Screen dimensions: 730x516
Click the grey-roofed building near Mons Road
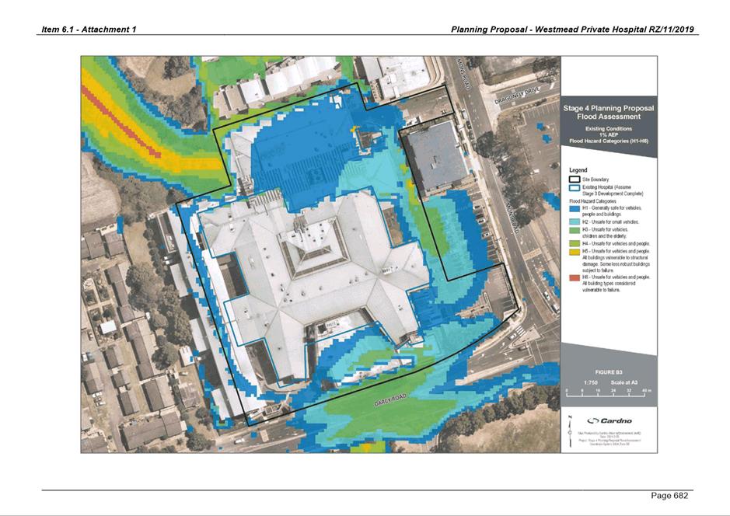pyautogui.click(x=436, y=155)
